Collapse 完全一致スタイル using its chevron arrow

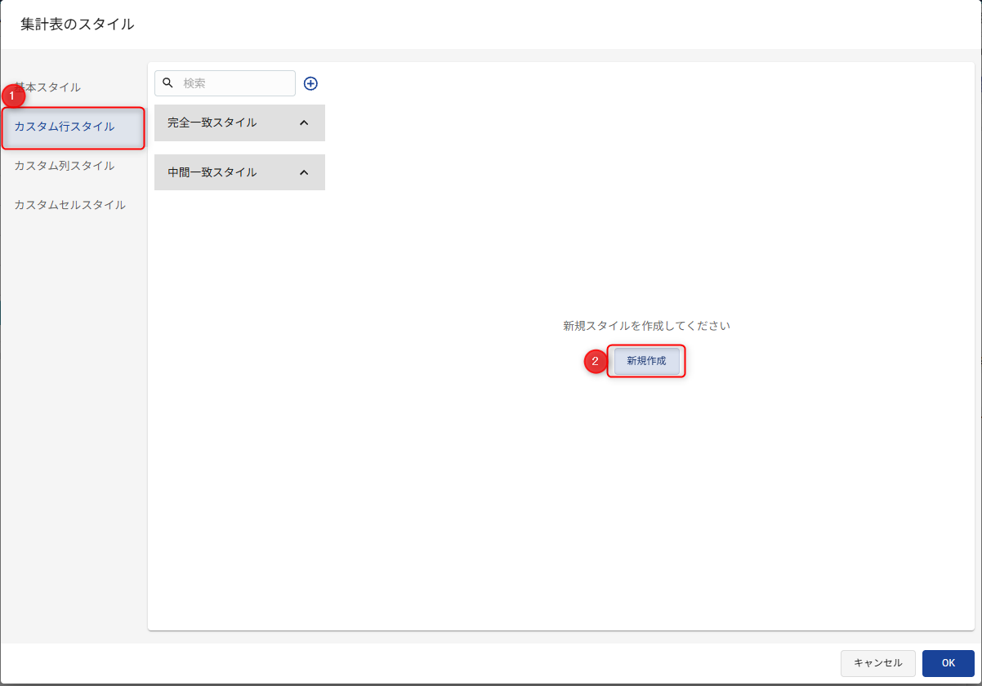coord(304,123)
